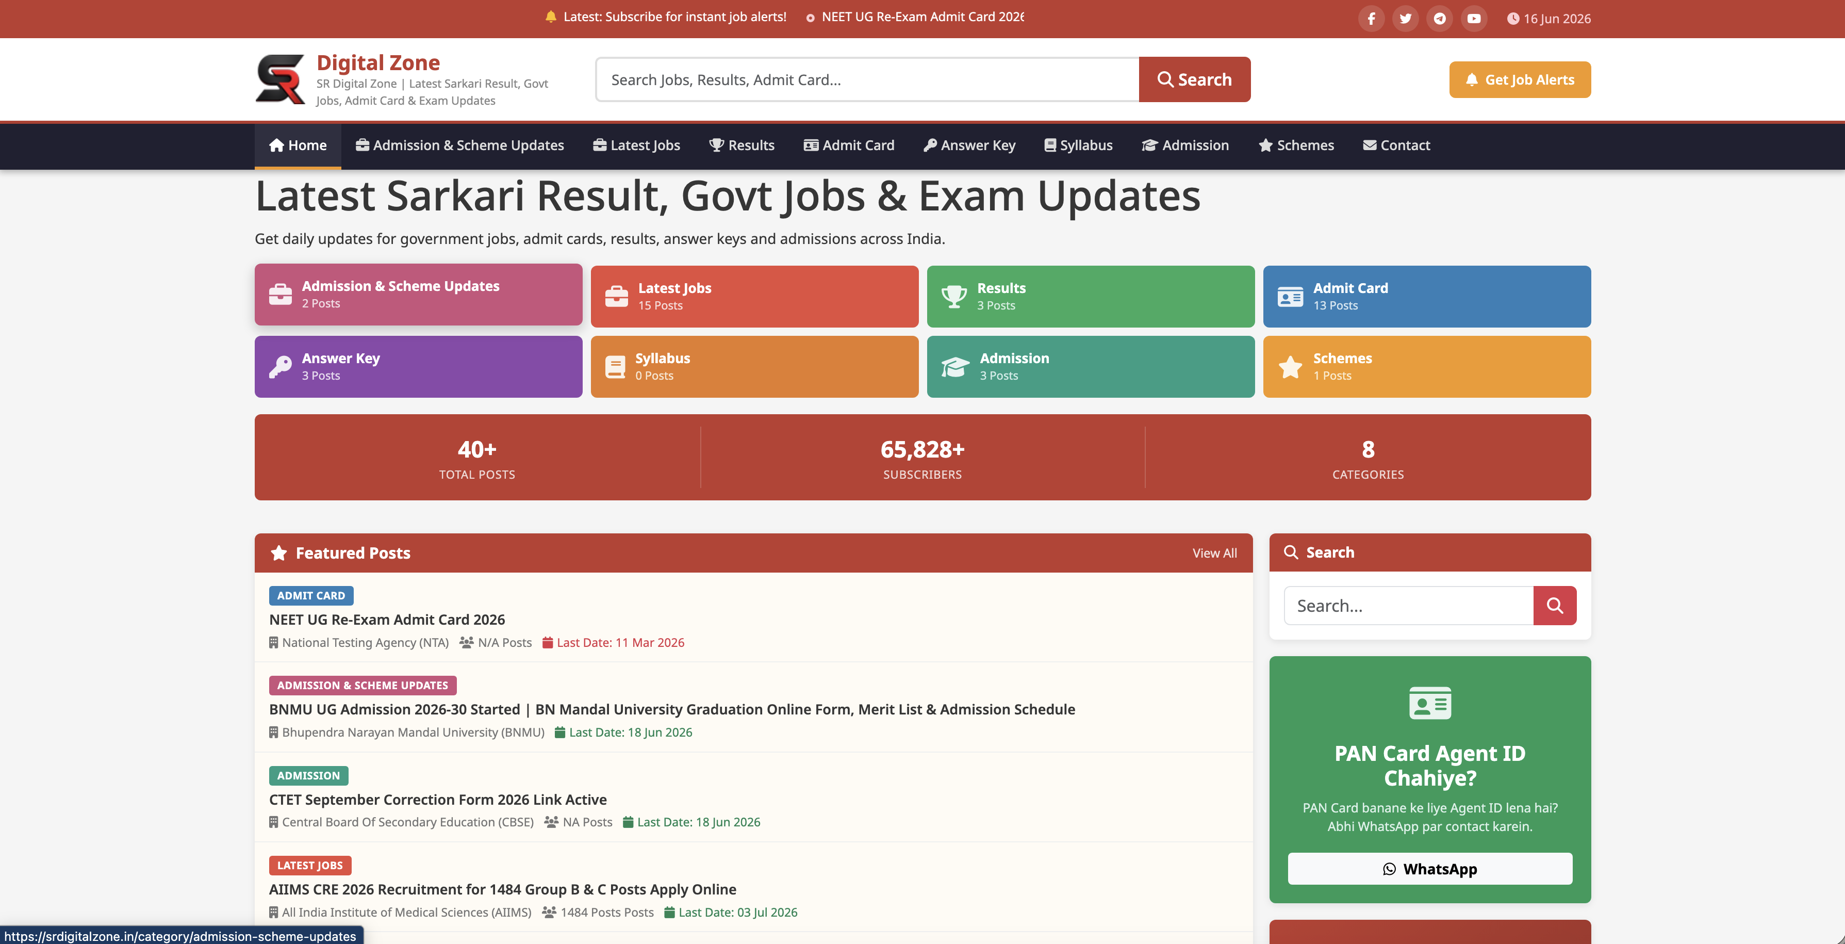Open Contact in the navigation bar

pyautogui.click(x=1396, y=145)
